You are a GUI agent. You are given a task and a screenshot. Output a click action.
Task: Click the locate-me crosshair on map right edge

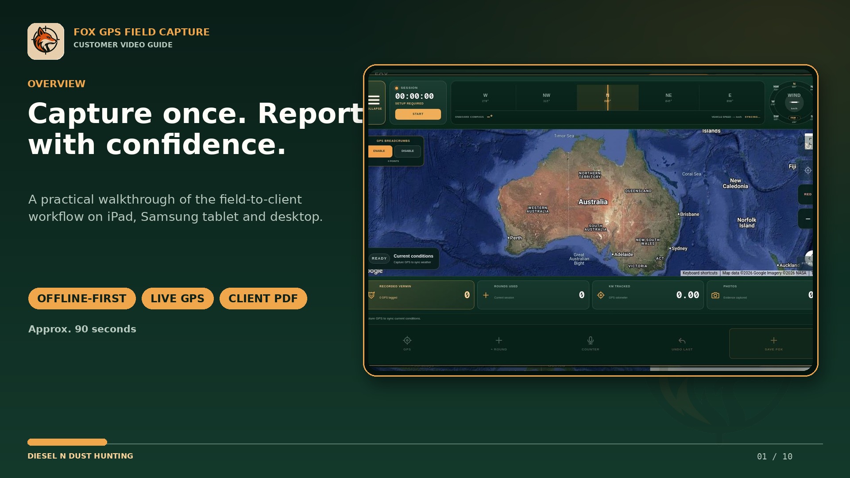tap(808, 170)
